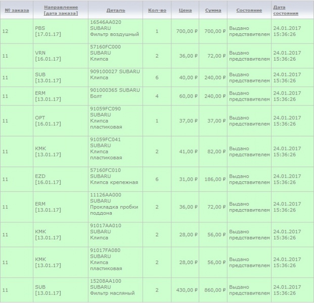Click the Направление column header
314x303 pixels.
click(61, 7)
